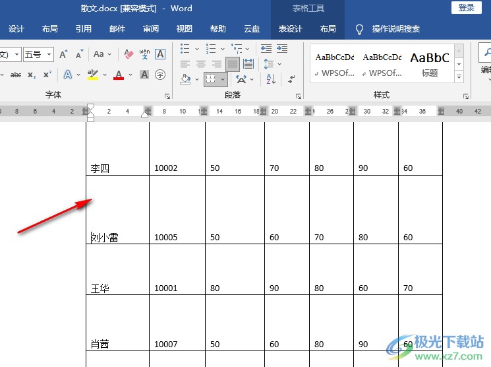This screenshot has width=491, height=367.
Task: Apply multilevel list formatting
Action: [x=237, y=49]
